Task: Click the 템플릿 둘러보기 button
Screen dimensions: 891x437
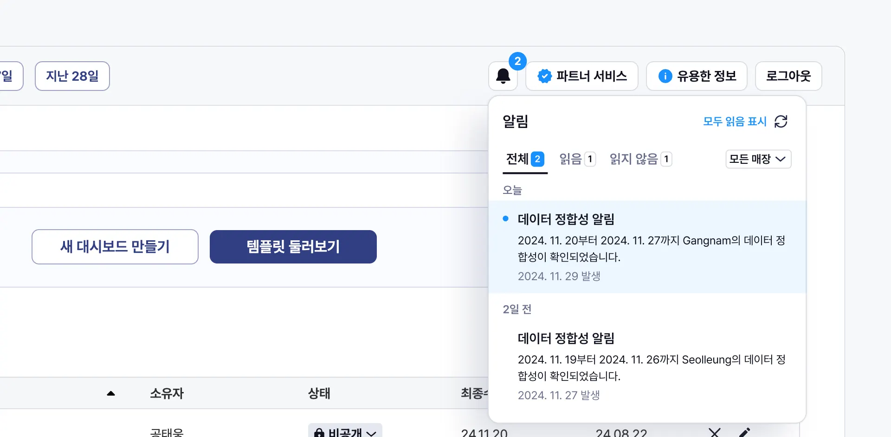Action: click(x=293, y=247)
